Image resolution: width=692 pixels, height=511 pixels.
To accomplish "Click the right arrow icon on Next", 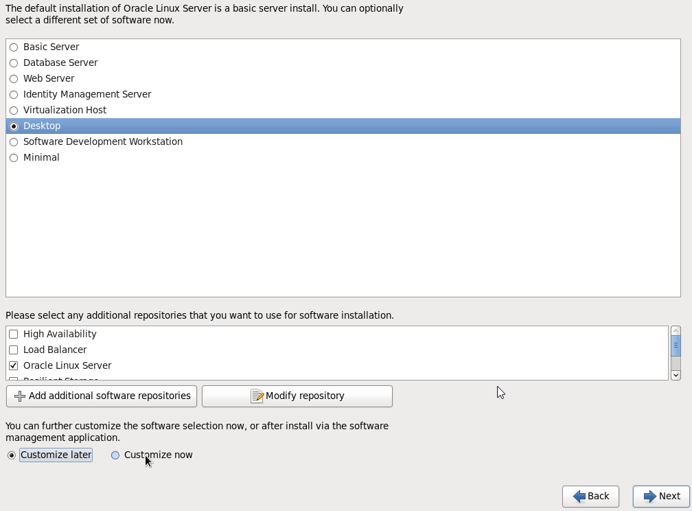I will pyautogui.click(x=650, y=497).
